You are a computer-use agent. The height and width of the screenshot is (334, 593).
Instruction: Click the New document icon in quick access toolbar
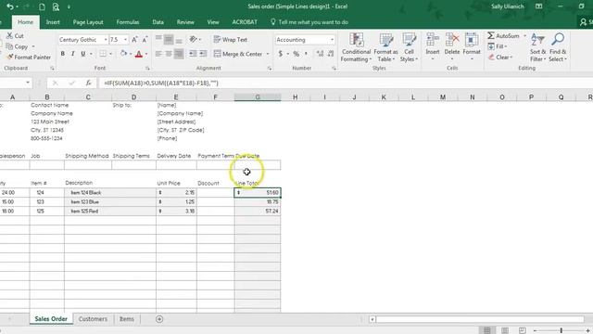pyautogui.click(x=42, y=6)
